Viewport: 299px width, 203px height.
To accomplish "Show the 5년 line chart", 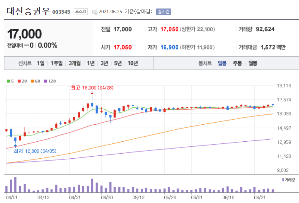I will [x=118, y=63].
